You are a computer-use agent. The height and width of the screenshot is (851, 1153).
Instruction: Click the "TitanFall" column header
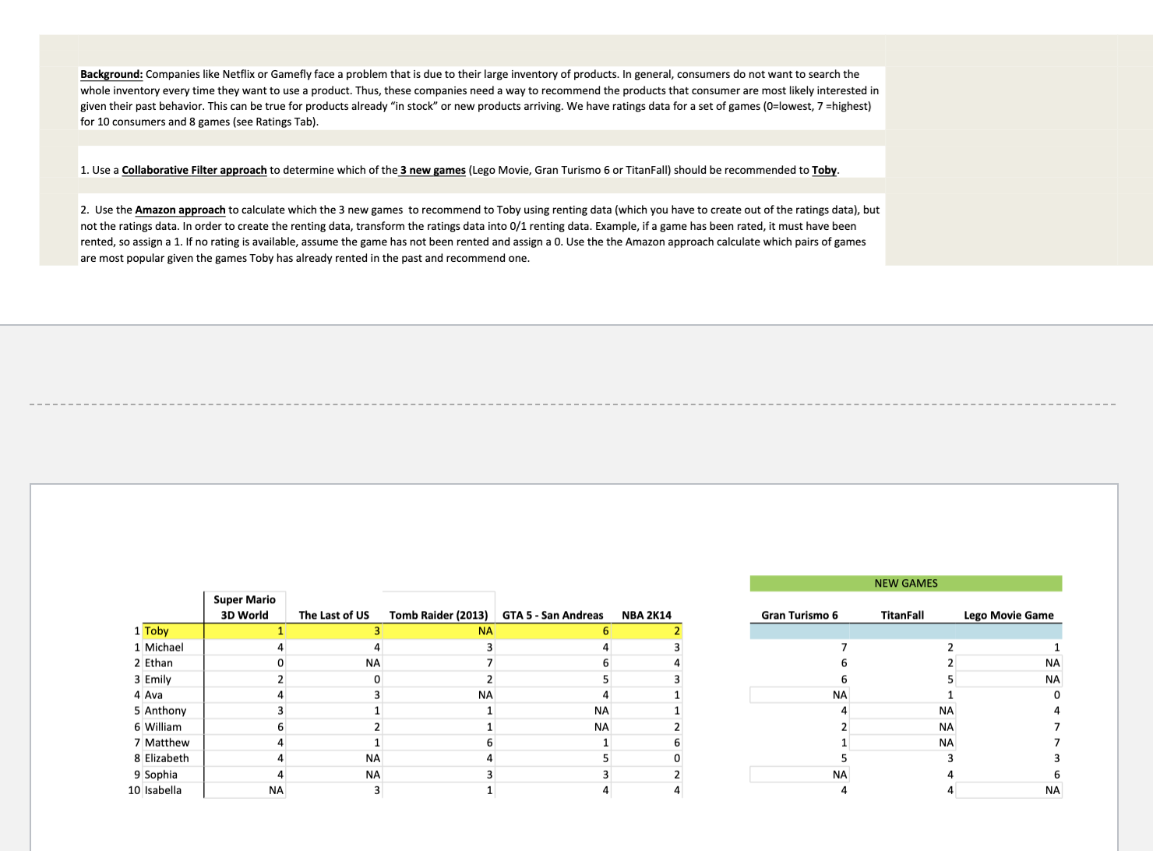point(902,615)
